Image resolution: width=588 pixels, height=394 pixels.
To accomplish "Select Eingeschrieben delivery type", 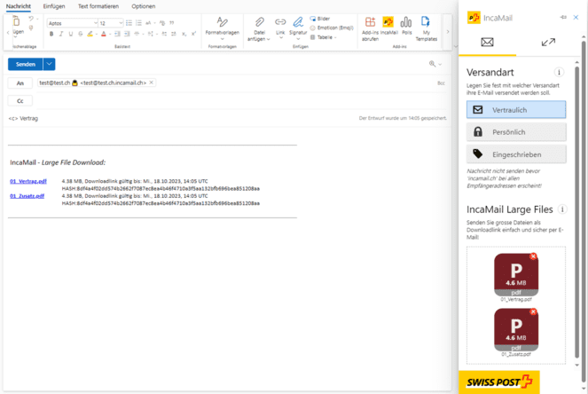I will point(516,154).
